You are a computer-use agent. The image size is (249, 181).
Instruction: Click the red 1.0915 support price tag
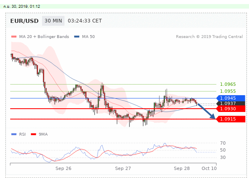pyautogui.click(x=231, y=119)
